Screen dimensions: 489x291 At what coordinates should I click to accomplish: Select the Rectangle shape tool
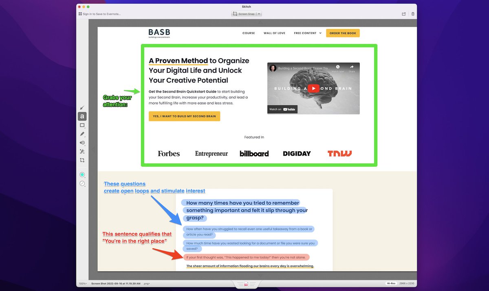coord(82,125)
